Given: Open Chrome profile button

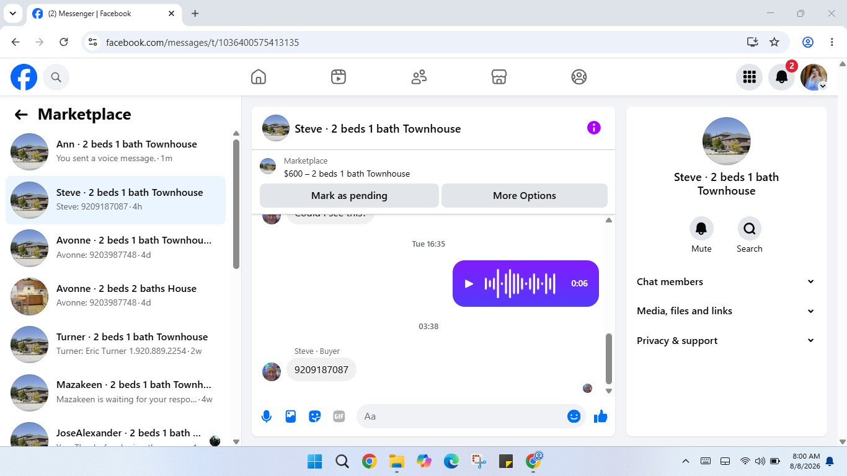Looking at the screenshot, I should [x=808, y=42].
